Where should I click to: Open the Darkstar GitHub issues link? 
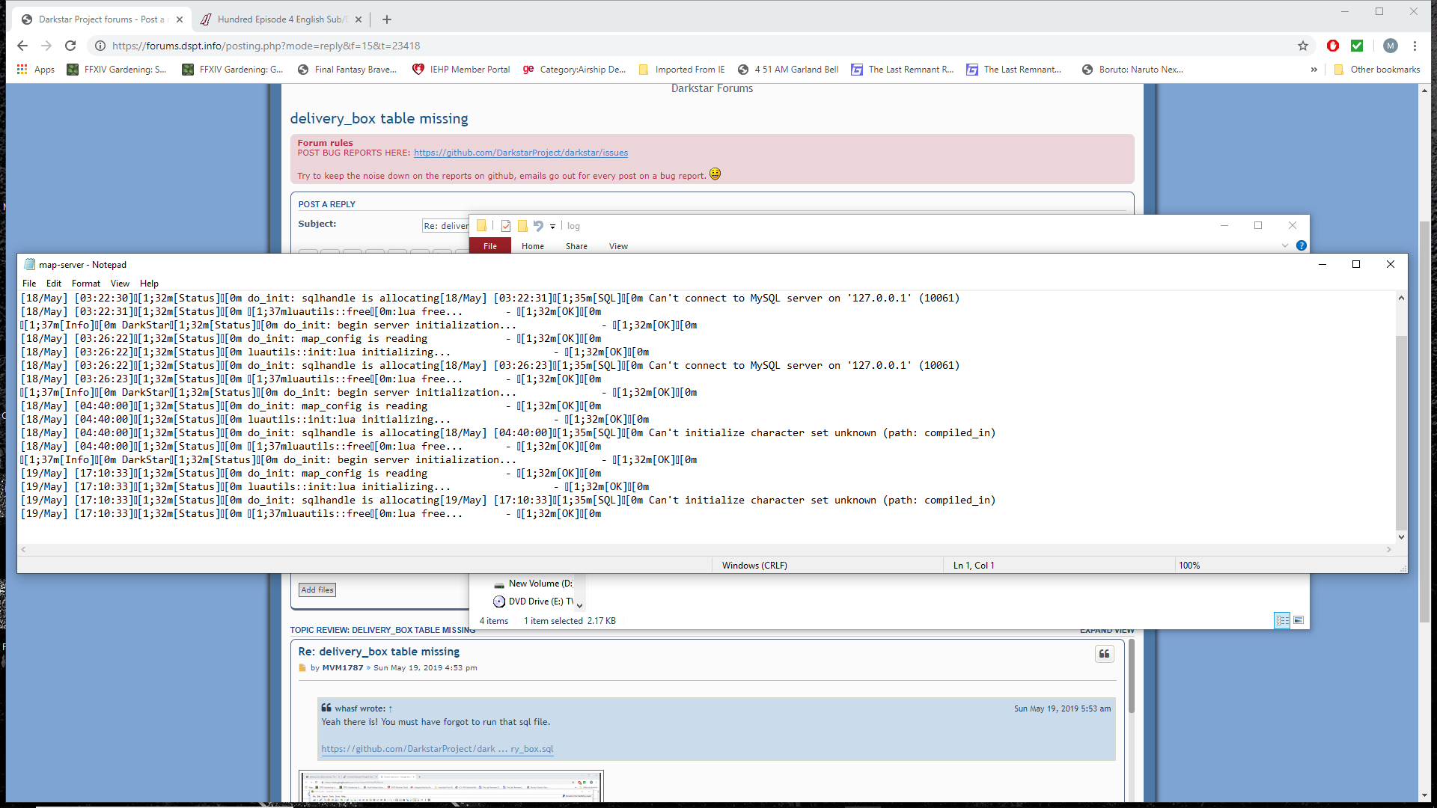pos(521,153)
